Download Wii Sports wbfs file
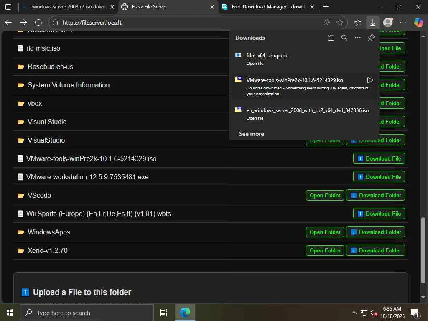 (379, 214)
